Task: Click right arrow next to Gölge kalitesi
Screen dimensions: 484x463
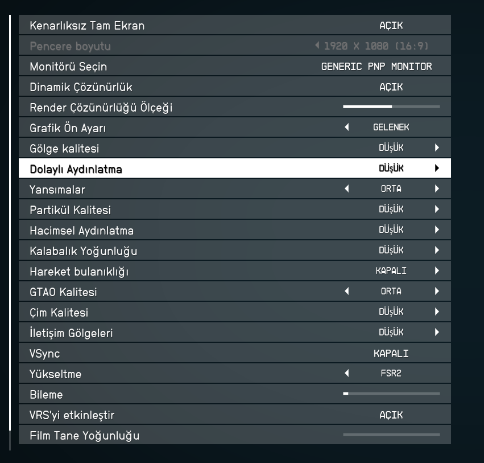Action: (x=437, y=148)
